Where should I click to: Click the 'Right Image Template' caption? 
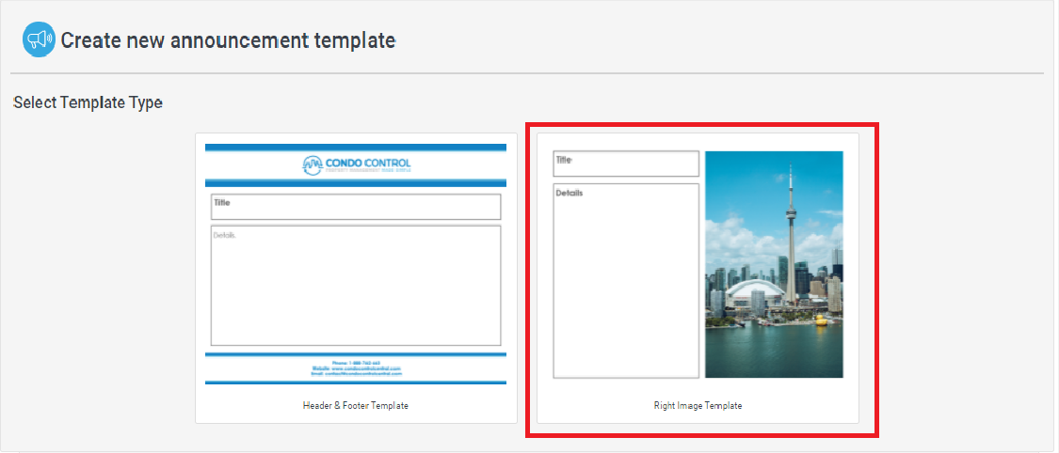698,406
